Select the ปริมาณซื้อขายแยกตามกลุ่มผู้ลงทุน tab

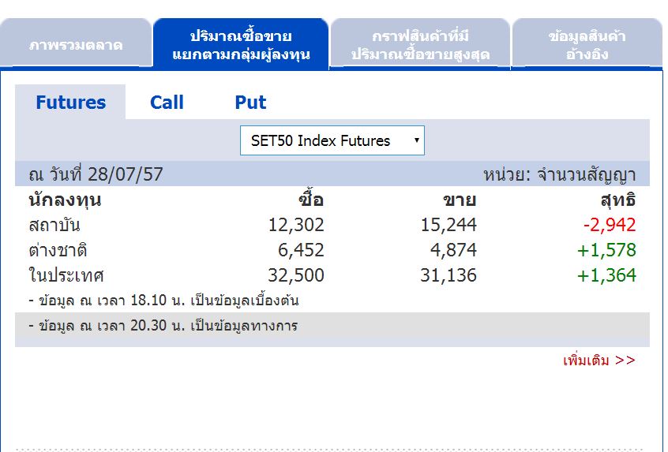tap(241, 45)
